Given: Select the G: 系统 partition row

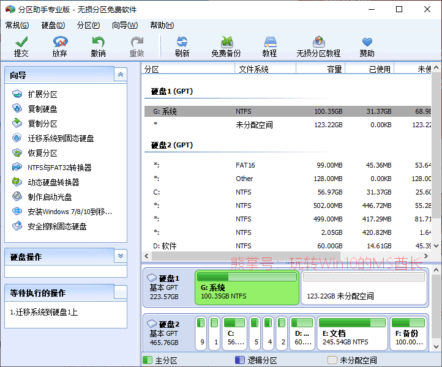Looking at the screenshot, I should [288, 111].
